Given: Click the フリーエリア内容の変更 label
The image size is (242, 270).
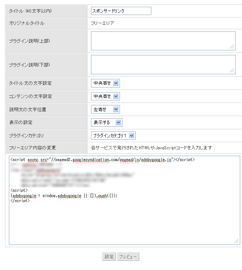Looking at the screenshot, I should (x=32, y=148).
